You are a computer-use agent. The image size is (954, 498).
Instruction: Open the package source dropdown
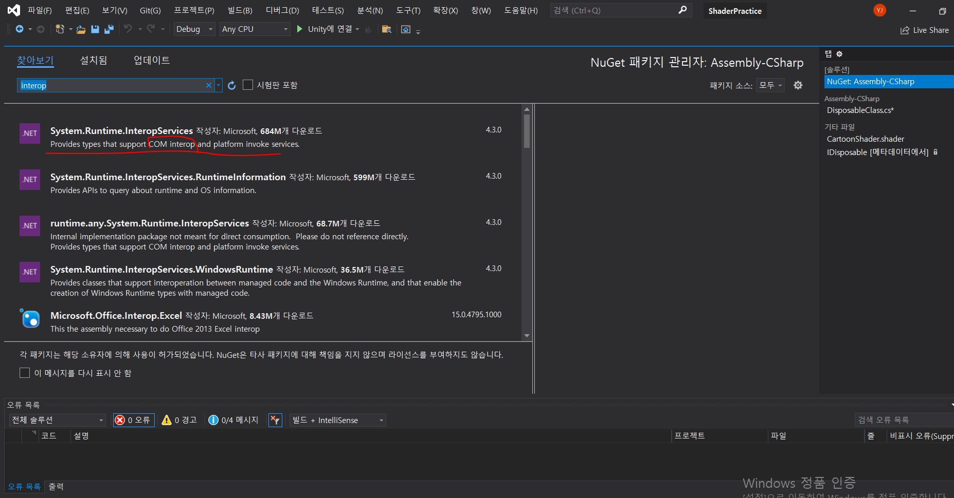click(x=770, y=85)
